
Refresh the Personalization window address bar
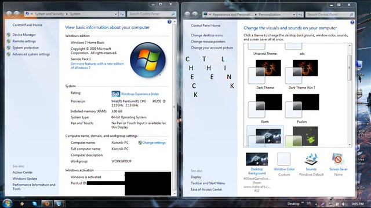point(300,14)
